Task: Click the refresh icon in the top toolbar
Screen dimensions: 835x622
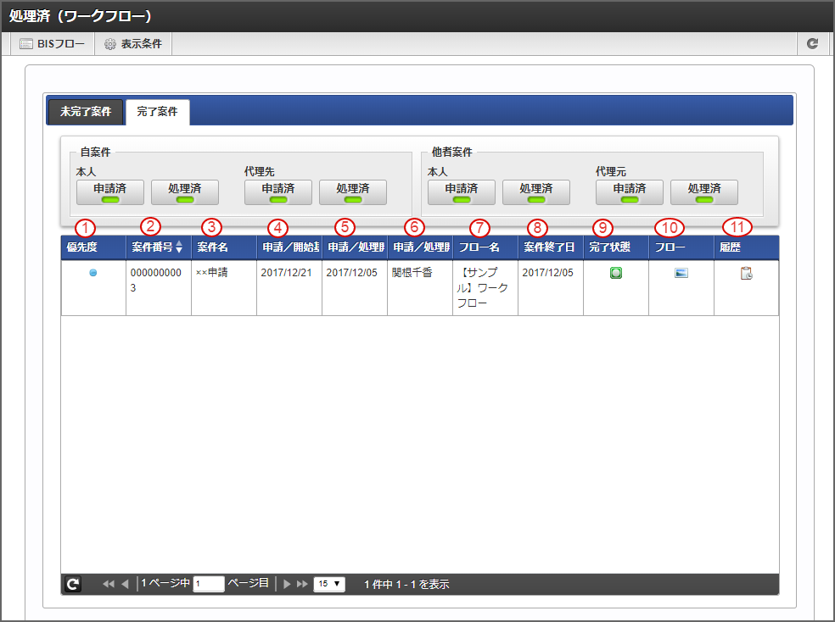Action: tap(812, 43)
